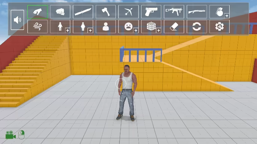Viewport: 257px width, 144px height.
Task: Expand cube object options plus badge
Action: (x=159, y=31)
